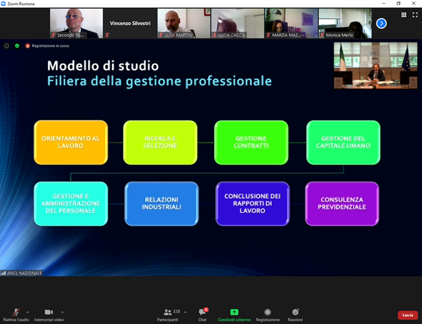Turn on camera via Interrompi video
The image size is (422, 324).
click(49, 312)
